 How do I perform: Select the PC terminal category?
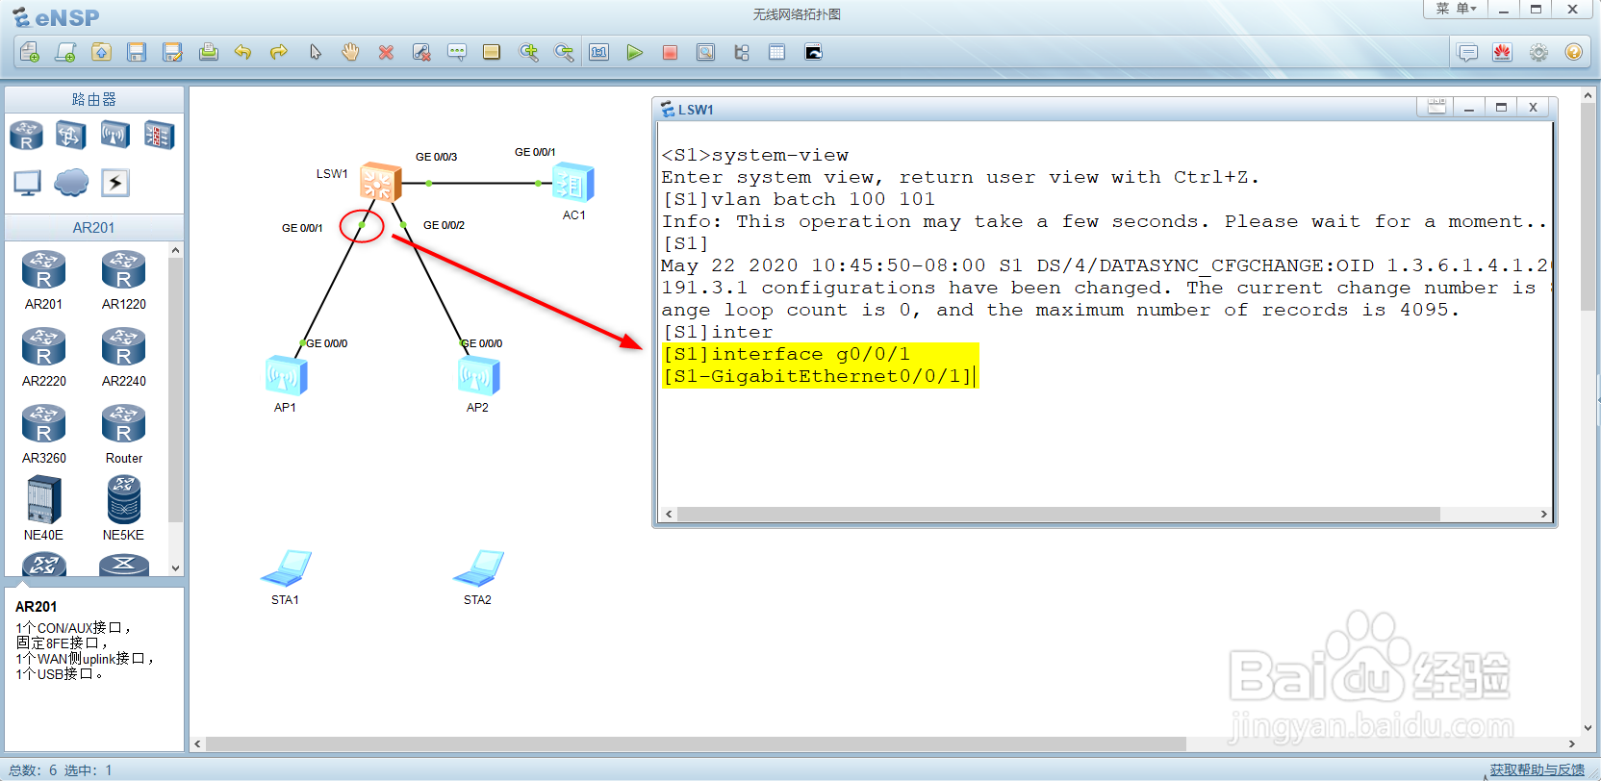(x=27, y=182)
